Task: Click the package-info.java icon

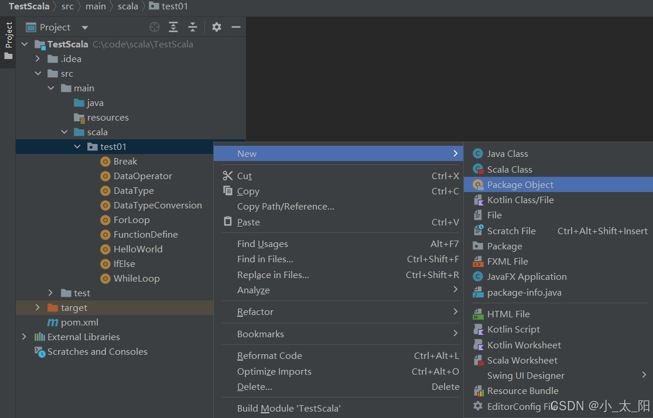Action: pyautogui.click(x=478, y=292)
